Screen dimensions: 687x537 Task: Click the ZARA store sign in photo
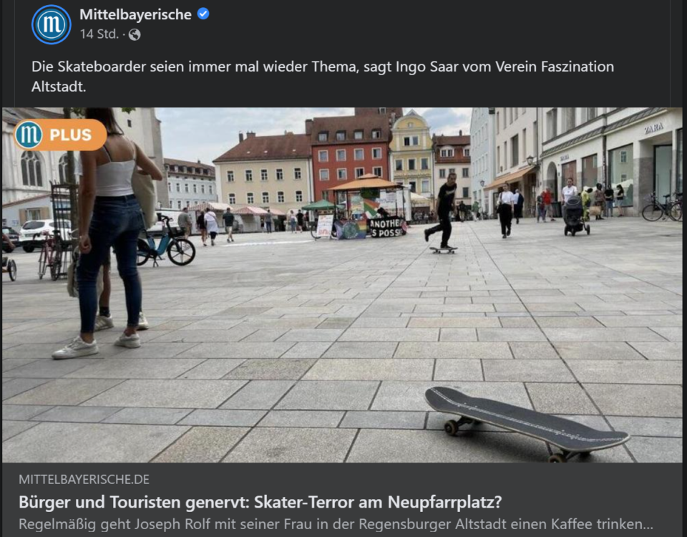click(x=653, y=128)
